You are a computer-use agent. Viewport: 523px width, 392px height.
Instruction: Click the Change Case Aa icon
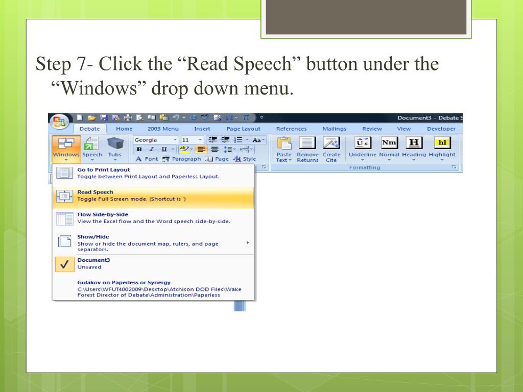click(x=257, y=140)
